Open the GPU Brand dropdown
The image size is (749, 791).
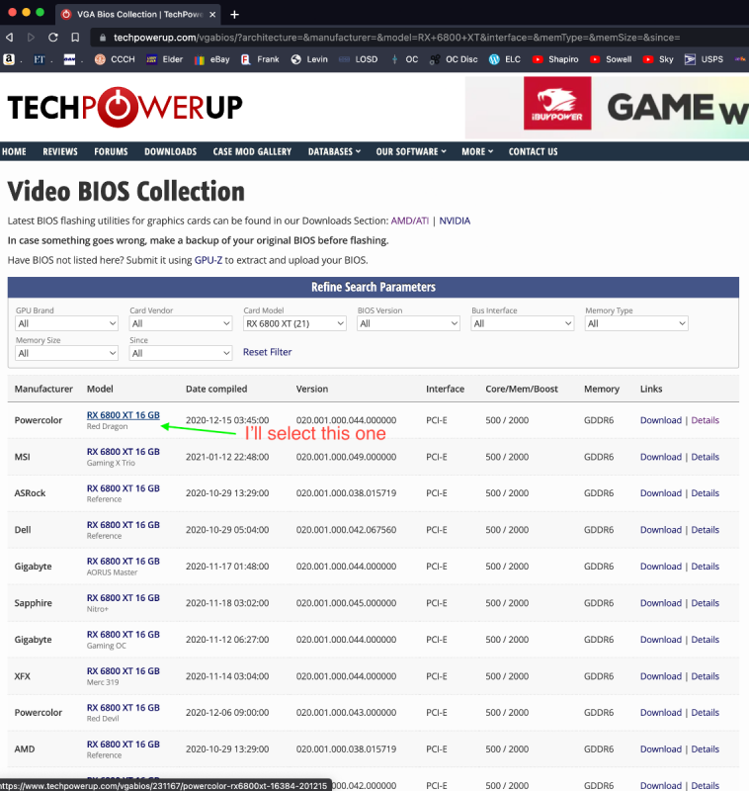[66, 323]
